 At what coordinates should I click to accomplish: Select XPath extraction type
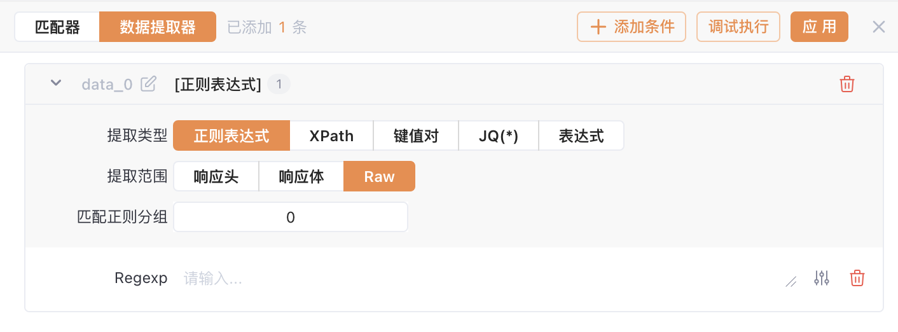tap(331, 136)
